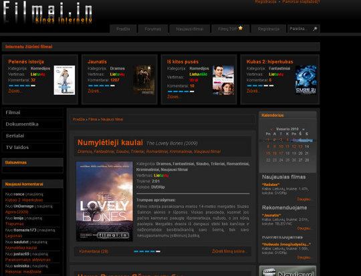The image size is (361, 276).
Task: Click the star icon beside Filmų TOP
Action: pyautogui.click(x=241, y=28)
